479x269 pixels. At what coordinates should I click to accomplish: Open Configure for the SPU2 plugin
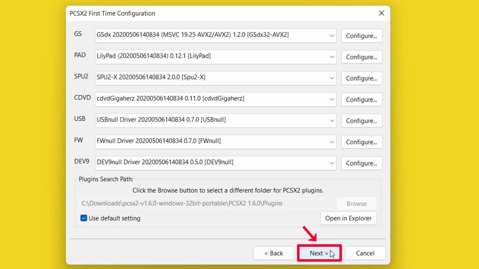(362, 78)
